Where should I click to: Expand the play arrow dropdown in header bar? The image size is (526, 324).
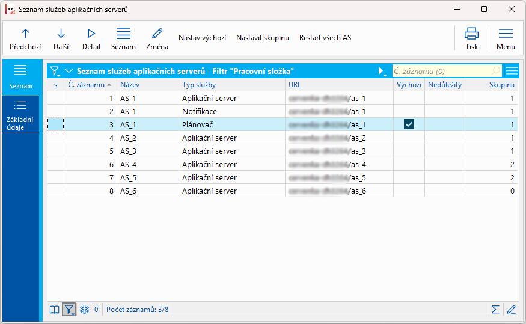coord(382,71)
